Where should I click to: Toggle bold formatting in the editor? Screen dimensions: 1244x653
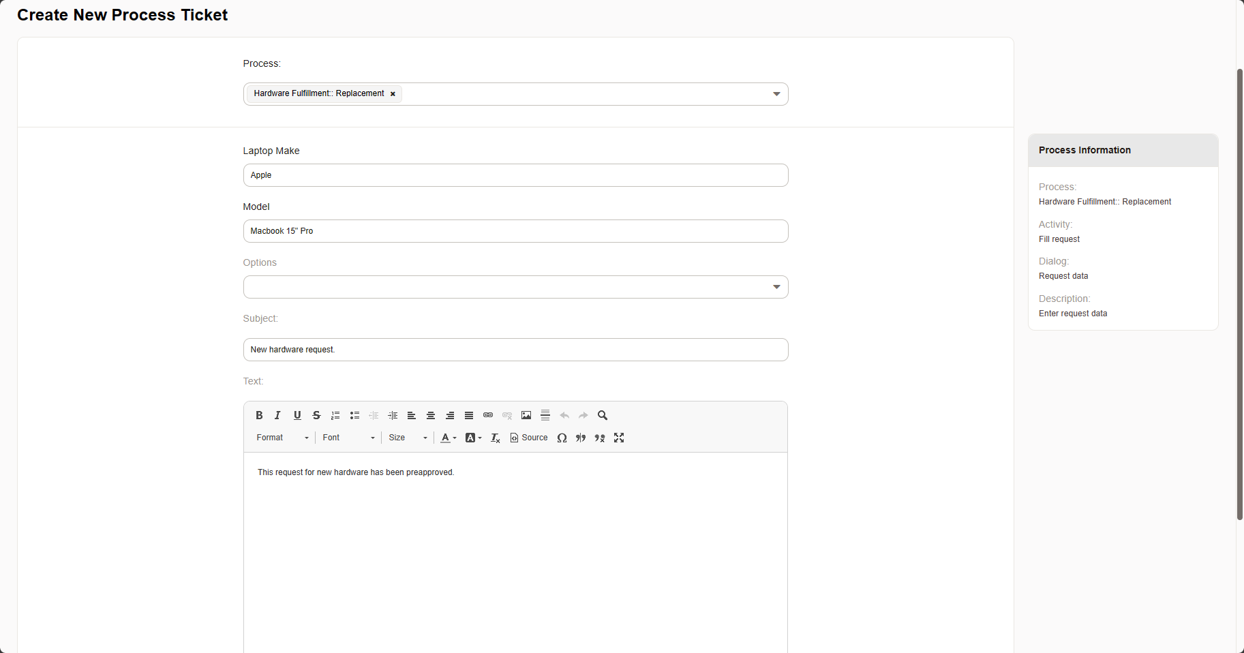tap(259, 415)
